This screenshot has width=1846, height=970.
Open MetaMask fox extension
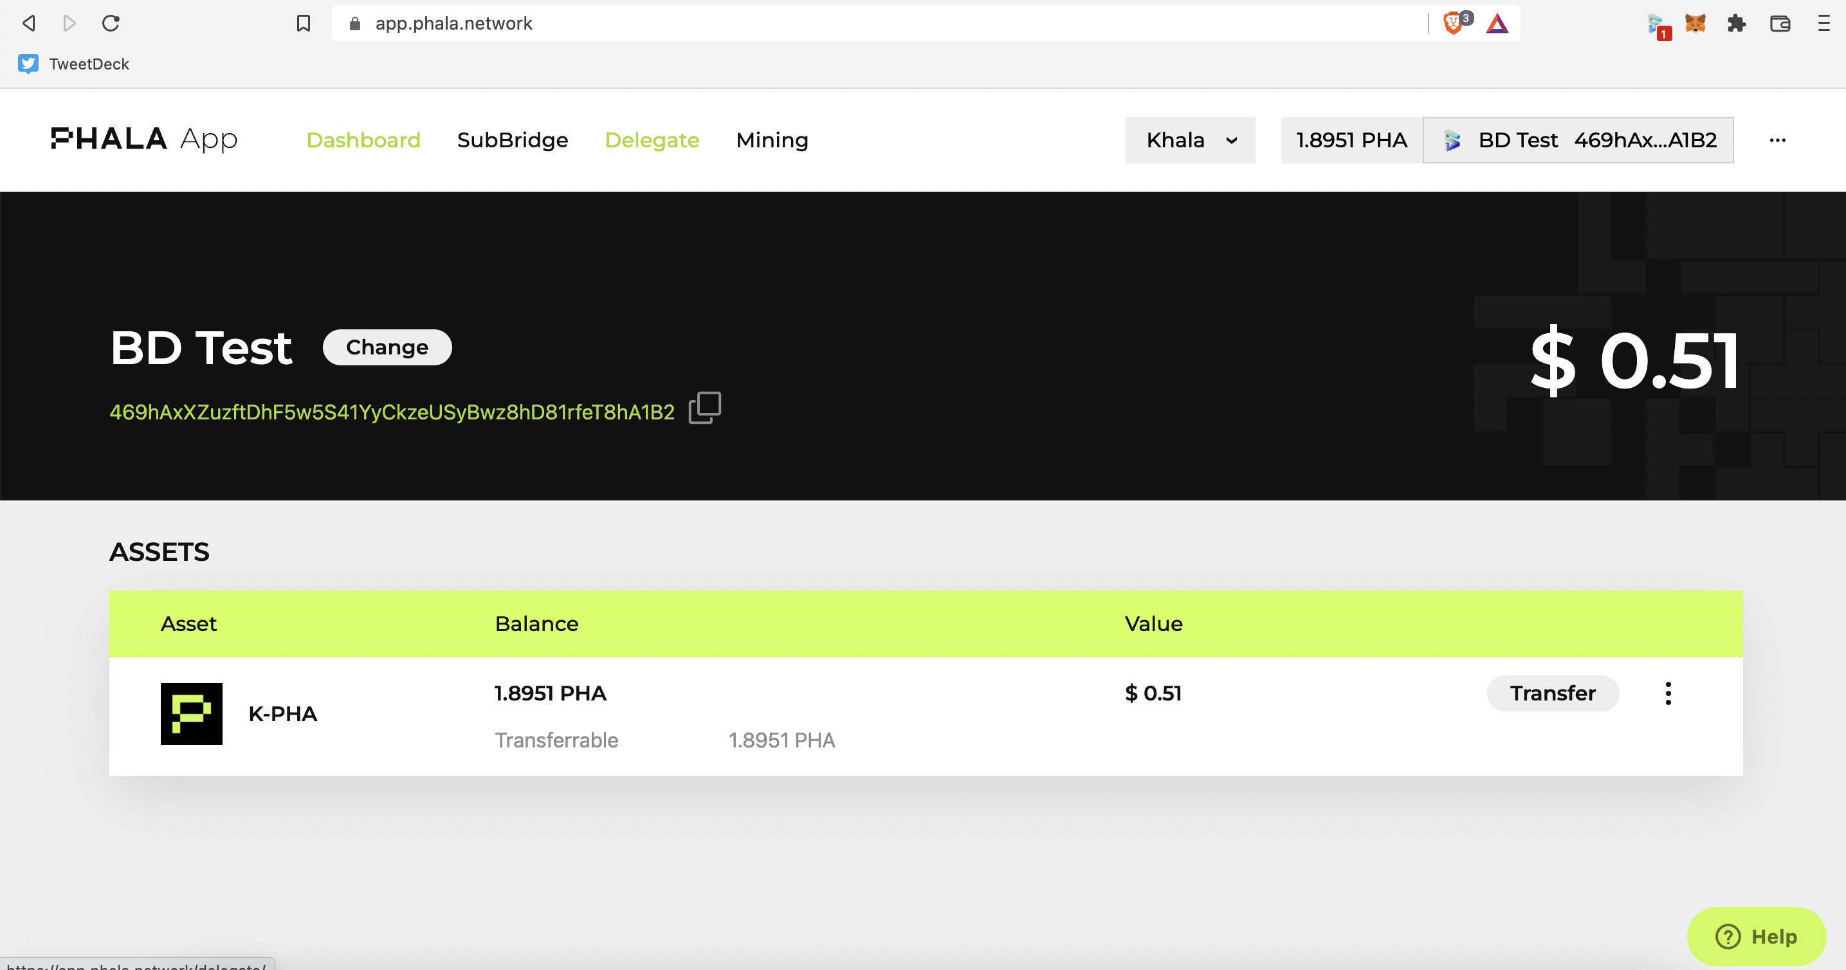(x=1695, y=23)
